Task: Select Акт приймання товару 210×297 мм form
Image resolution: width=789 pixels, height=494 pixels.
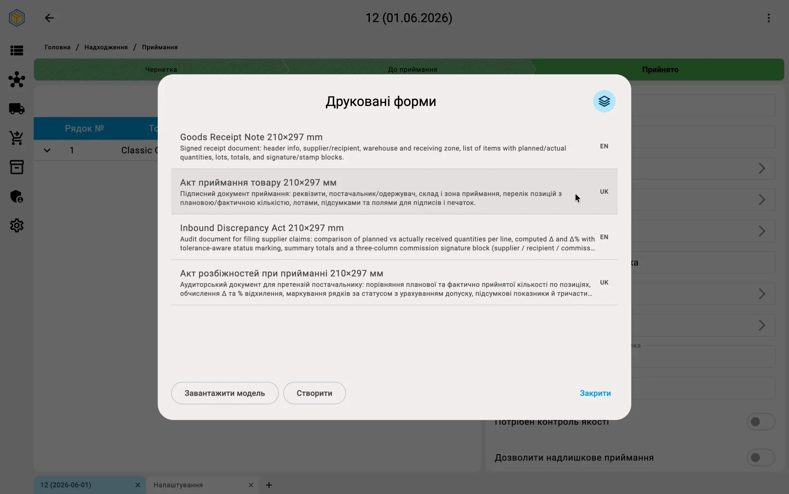Action: [x=394, y=192]
